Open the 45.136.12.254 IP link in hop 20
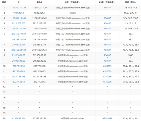 pos(19,118)
